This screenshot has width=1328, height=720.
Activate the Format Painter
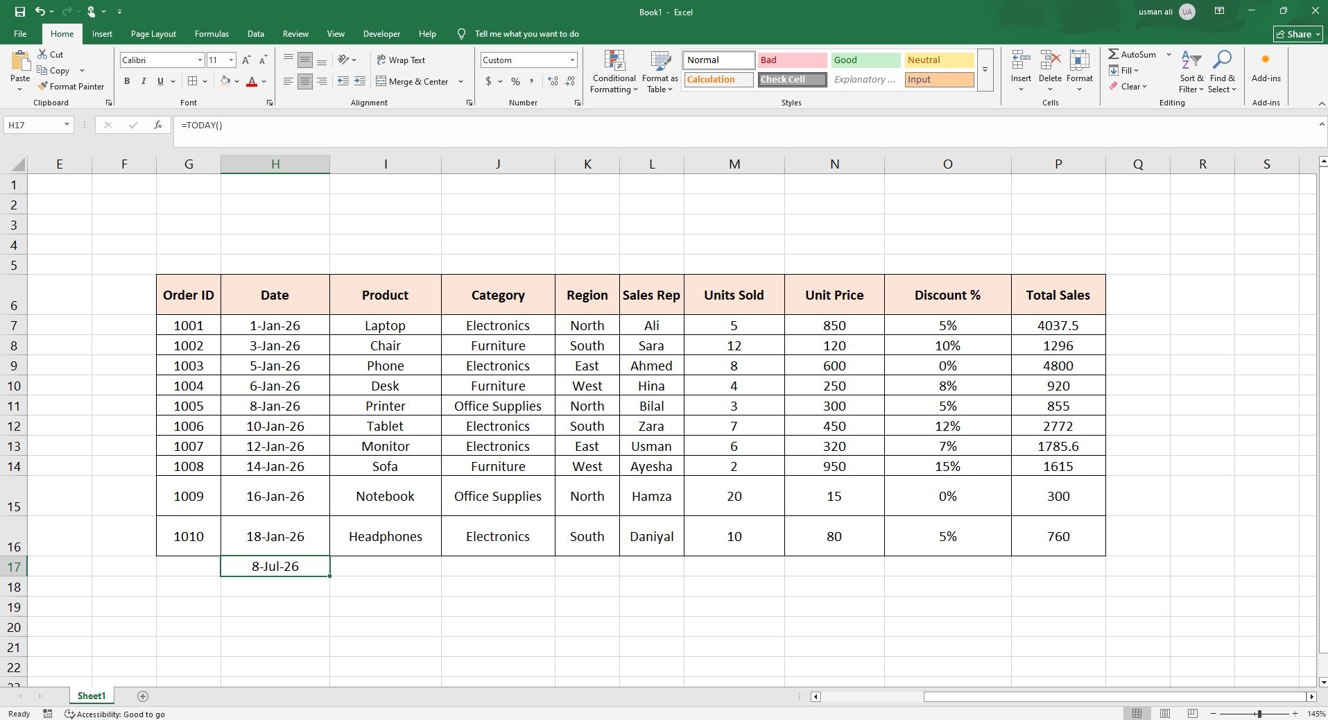(x=71, y=86)
